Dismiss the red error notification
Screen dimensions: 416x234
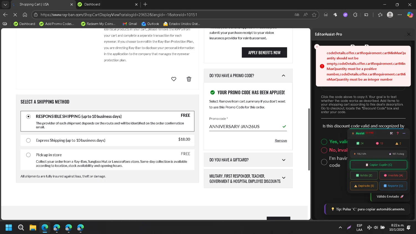point(317,47)
